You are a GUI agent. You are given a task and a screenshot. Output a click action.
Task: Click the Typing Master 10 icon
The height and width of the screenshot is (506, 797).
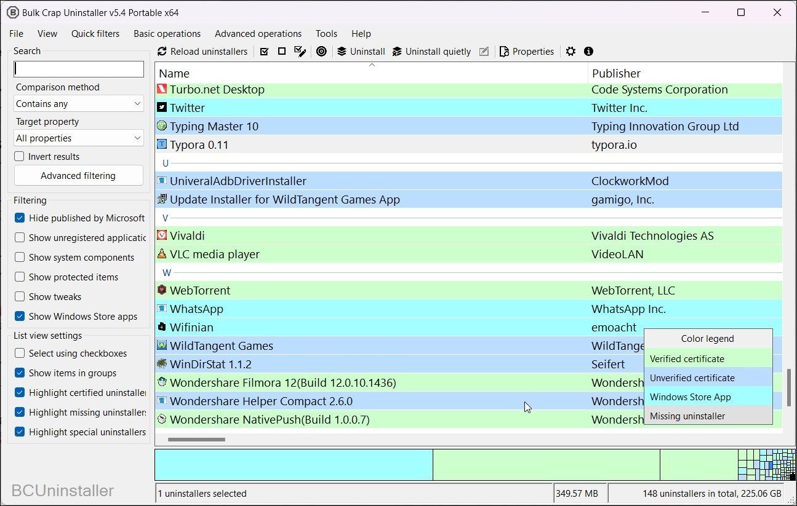[162, 126]
